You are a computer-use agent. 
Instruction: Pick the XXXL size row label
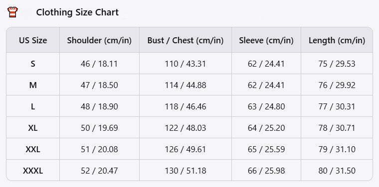(x=33, y=171)
